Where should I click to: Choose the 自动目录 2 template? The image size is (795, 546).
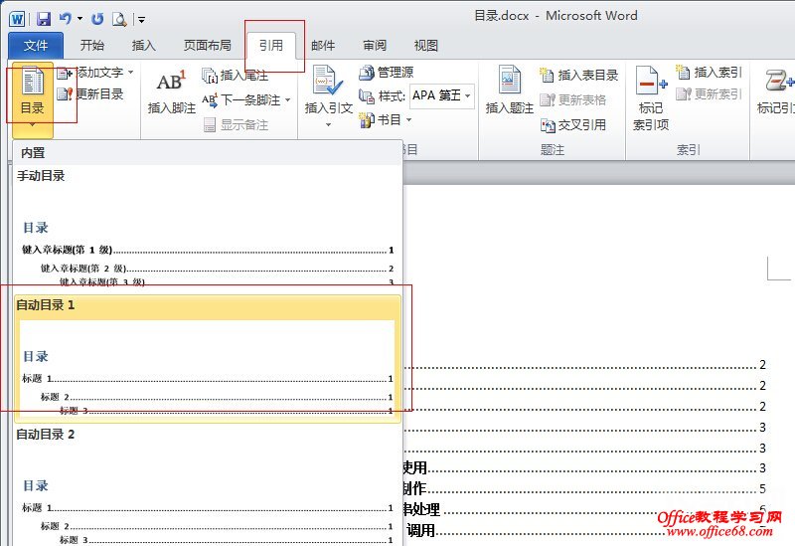coord(208,486)
